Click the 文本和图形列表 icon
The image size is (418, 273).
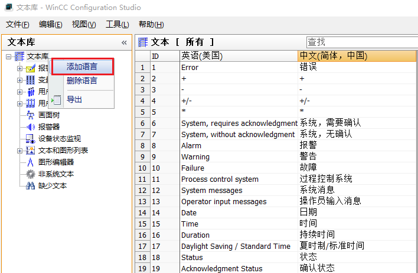[x=31, y=151]
